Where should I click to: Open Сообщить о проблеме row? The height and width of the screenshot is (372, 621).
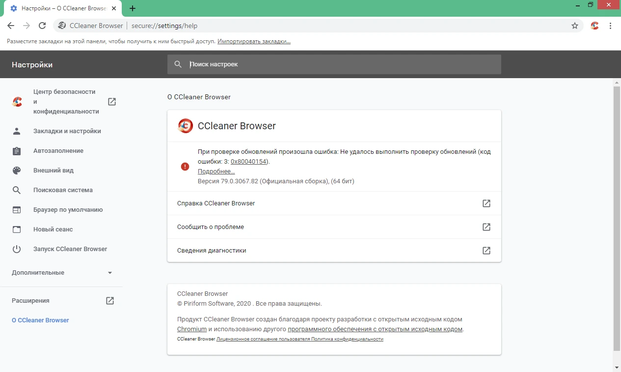(334, 227)
